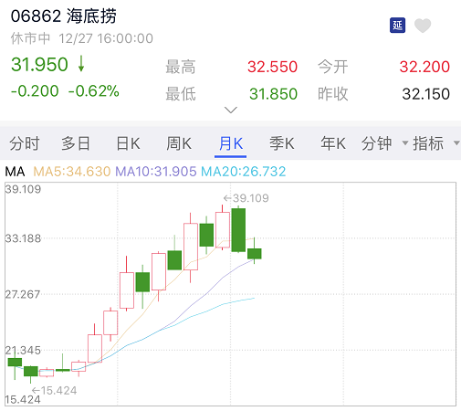Tap the 06862 海底捞 stock title

pos(64,16)
